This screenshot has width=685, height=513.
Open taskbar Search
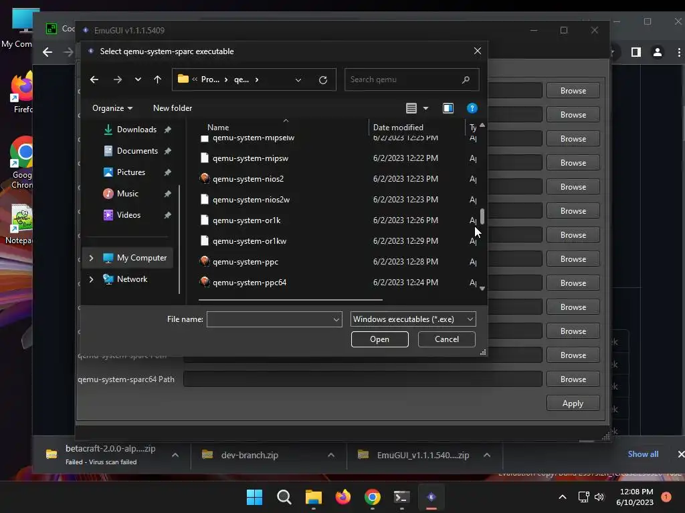point(284,497)
